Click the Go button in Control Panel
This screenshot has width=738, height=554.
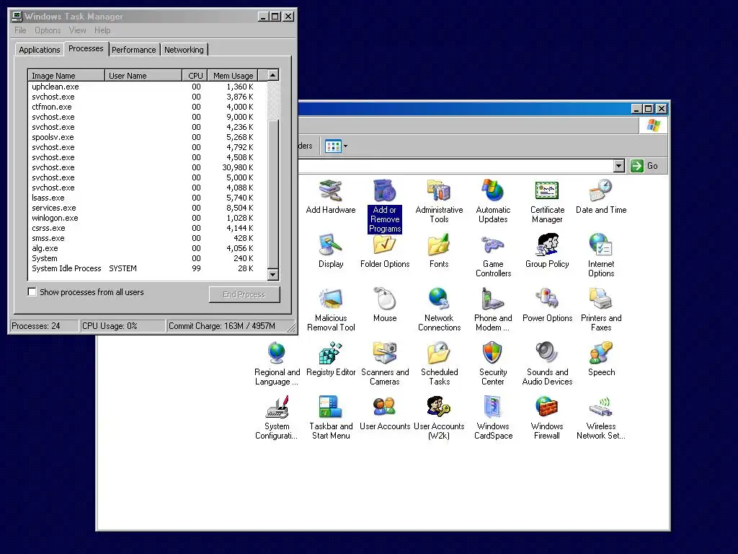644,166
